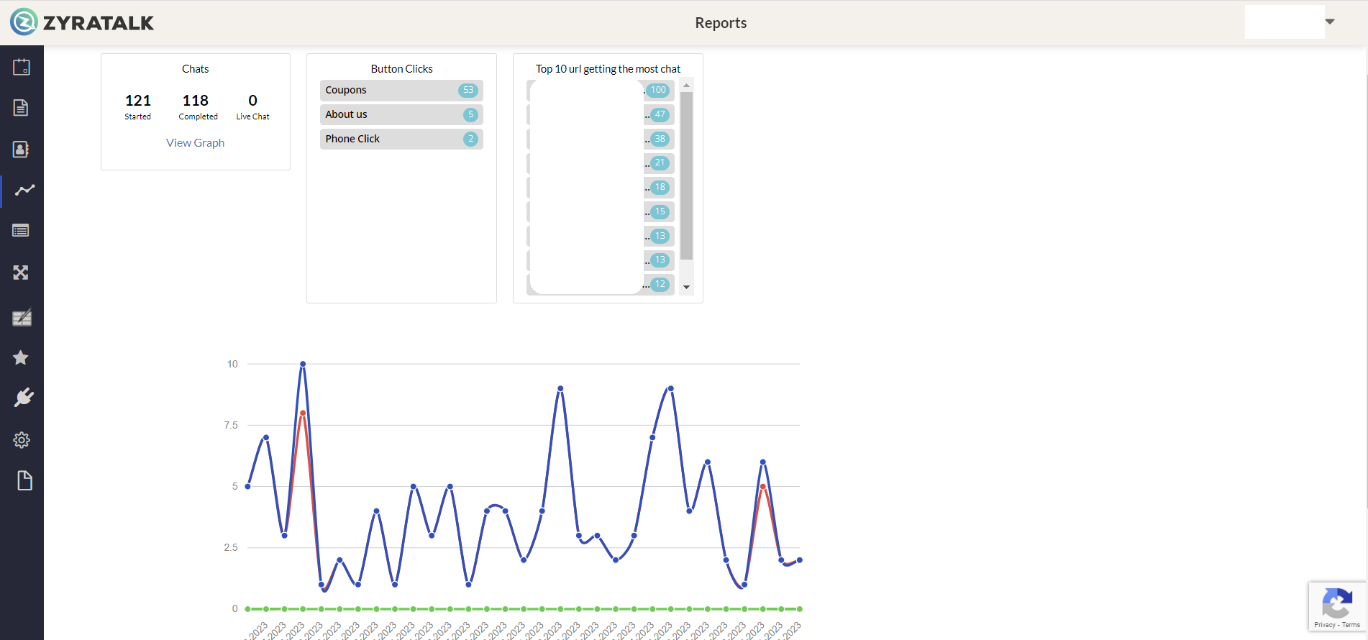Click the ZyraTalk logo

click(82, 22)
